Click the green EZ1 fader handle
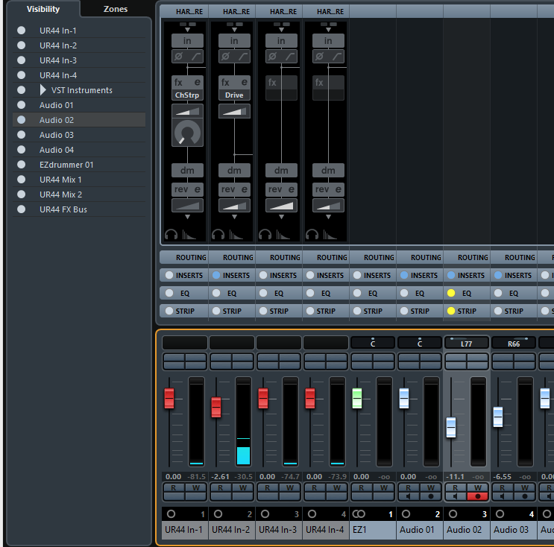 357,399
